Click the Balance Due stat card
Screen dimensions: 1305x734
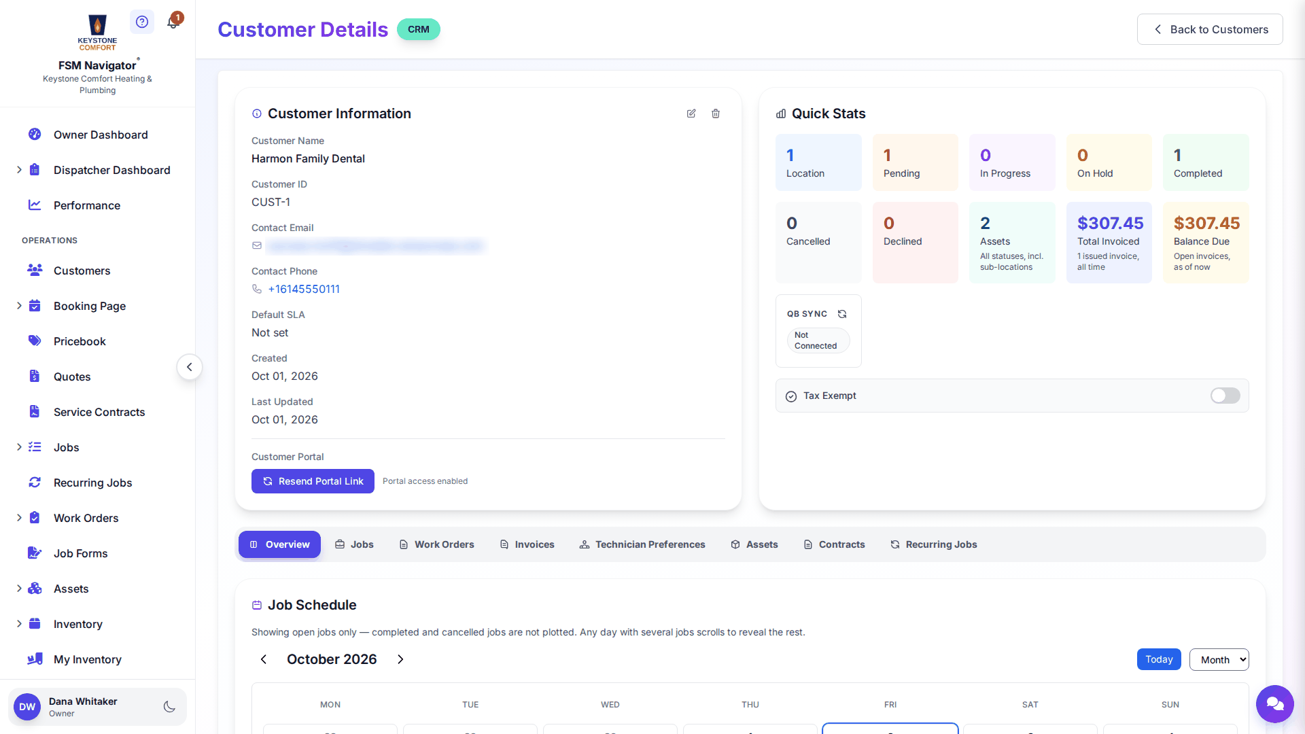click(x=1206, y=243)
